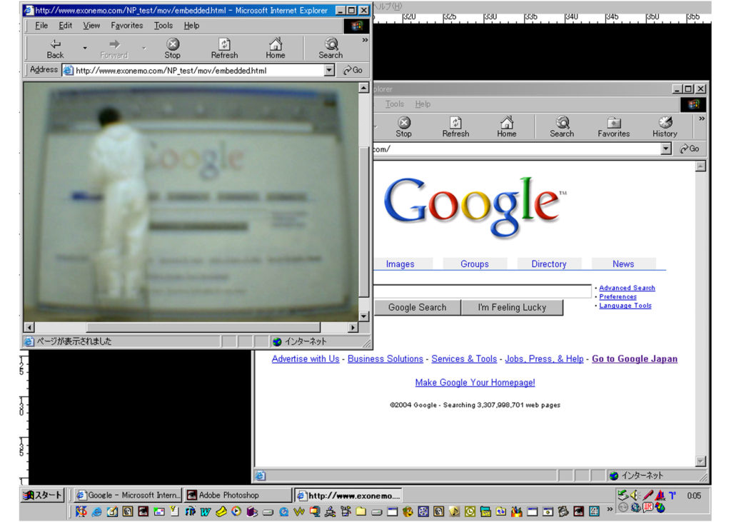Screen dimensions: 731x522
Task: Click the Google Search button
Action: [x=417, y=307]
